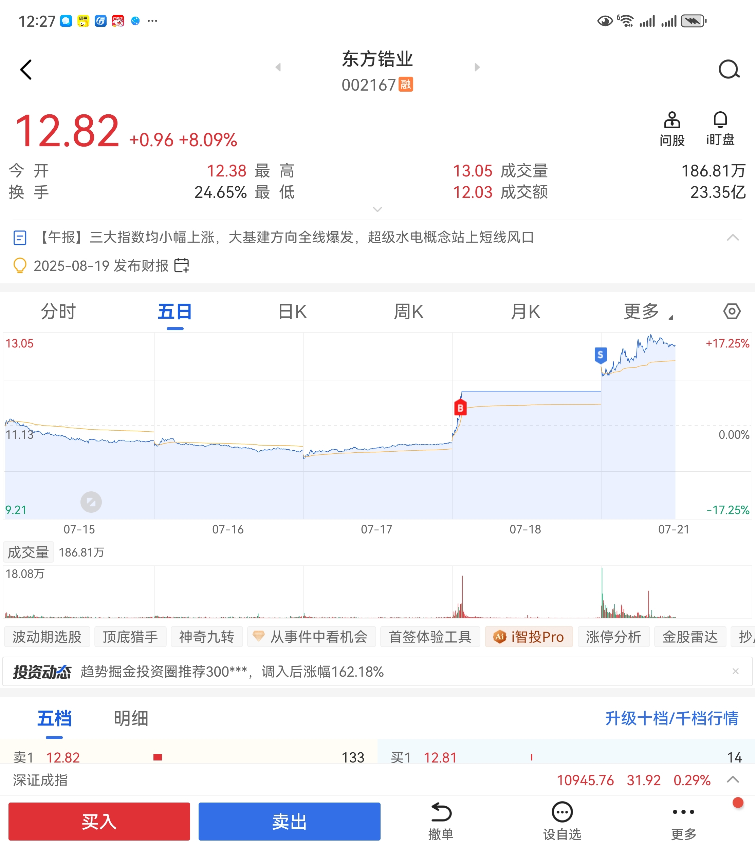Tap the current price 12.82
The image size is (755, 847).
(x=67, y=131)
